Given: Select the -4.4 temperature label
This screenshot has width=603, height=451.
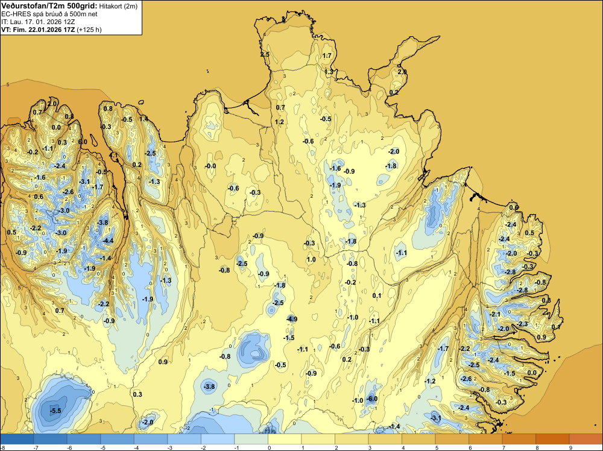Looking at the screenshot, I should point(108,241).
